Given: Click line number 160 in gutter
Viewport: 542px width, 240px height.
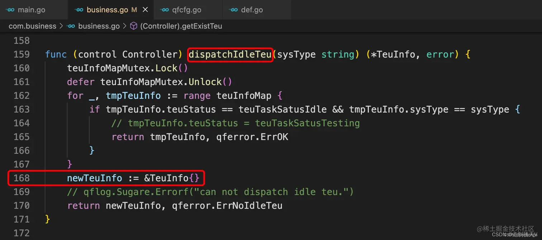Looking at the screenshot, I should click(x=22, y=68).
